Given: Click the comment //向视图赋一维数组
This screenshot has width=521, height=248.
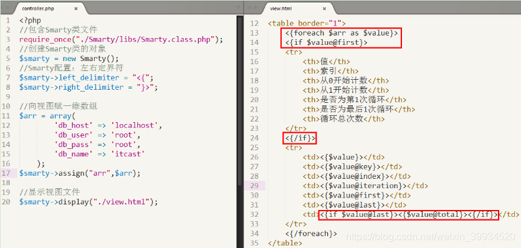Looking at the screenshot, I should click(x=59, y=107).
